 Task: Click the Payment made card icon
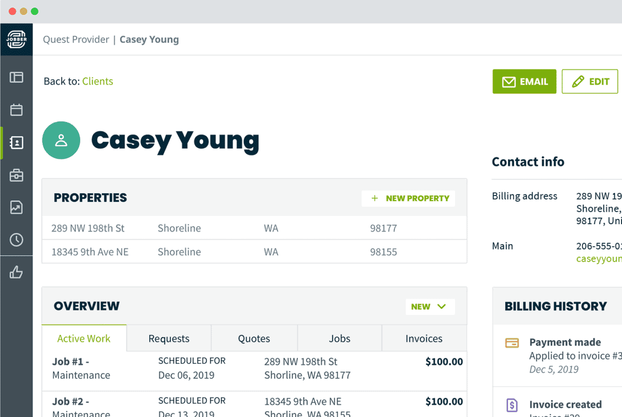tap(512, 343)
